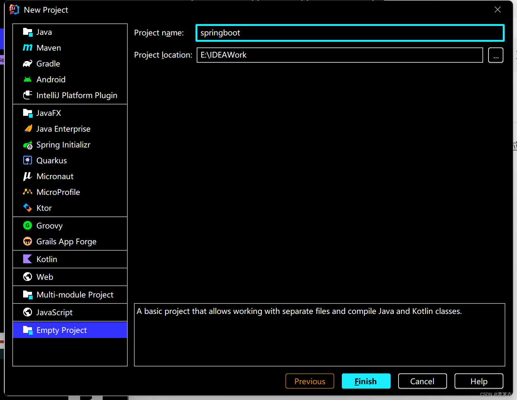Click the Project location label
This screenshot has width=517, height=400.
tap(163, 55)
